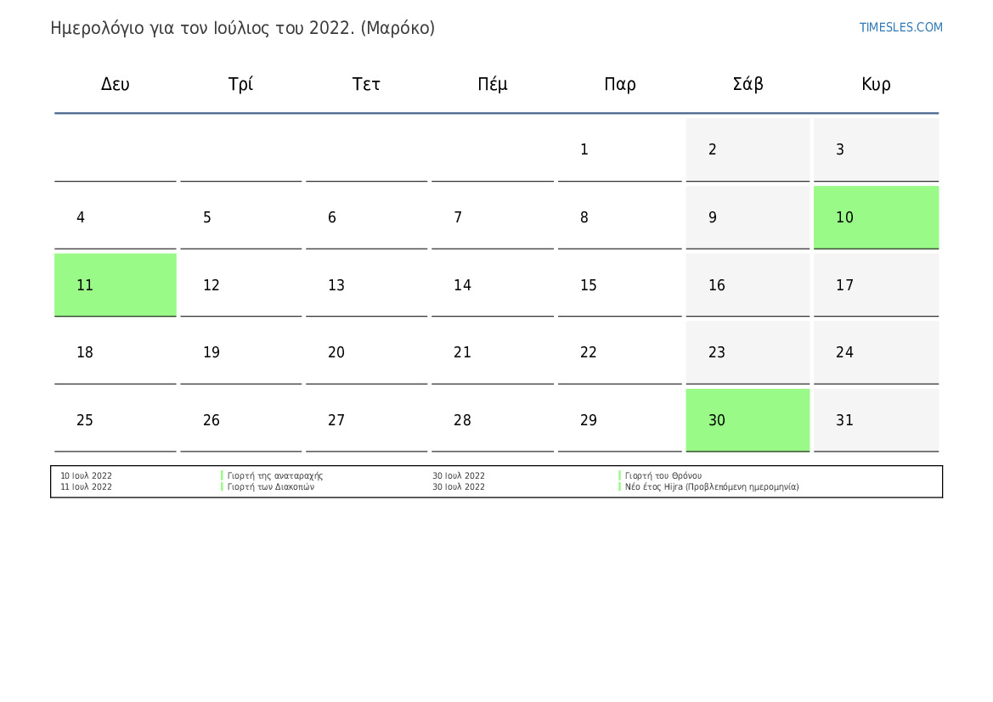993x702 pixels.
Task: Select day 20 in the Τετ column
Action: coord(367,352)
